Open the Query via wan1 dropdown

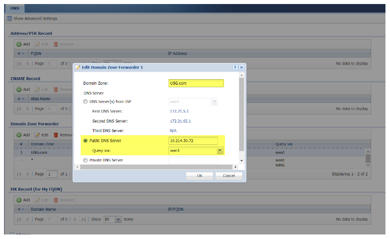pyautogui.click(x=219, y=150)
